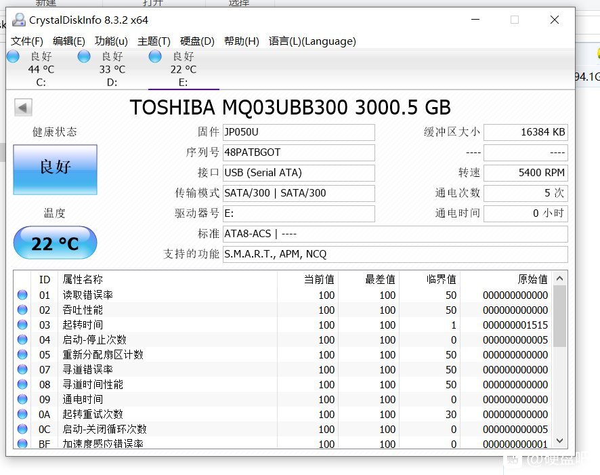Screen dimensions: 600x475
Task: Select the 寻道错误率 attribute name
Action: point(87,369)
